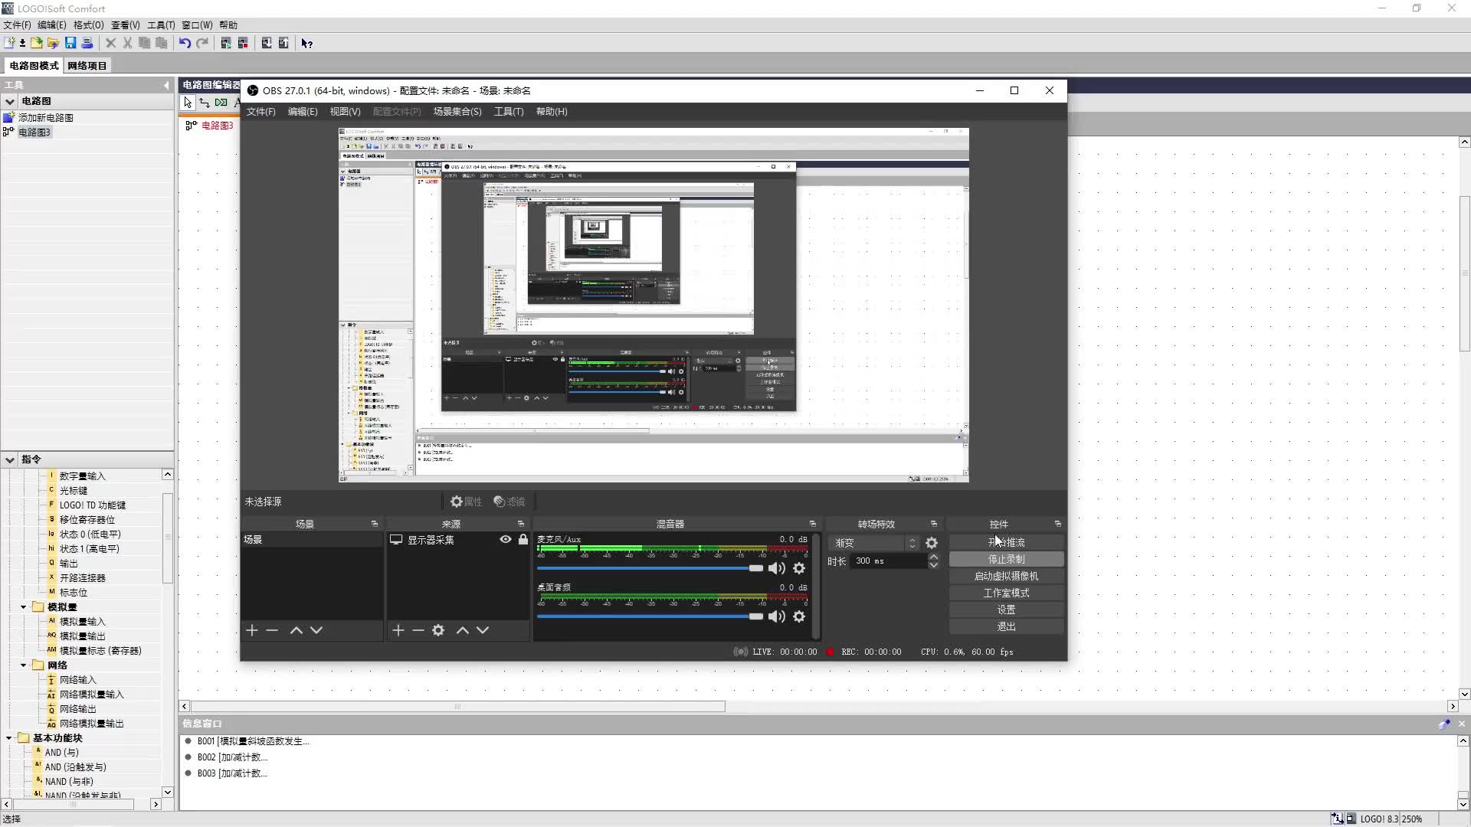The image size is (1471, 827).
Task: Click 设置 button in OBS controls
Action: coord(1006,610)
